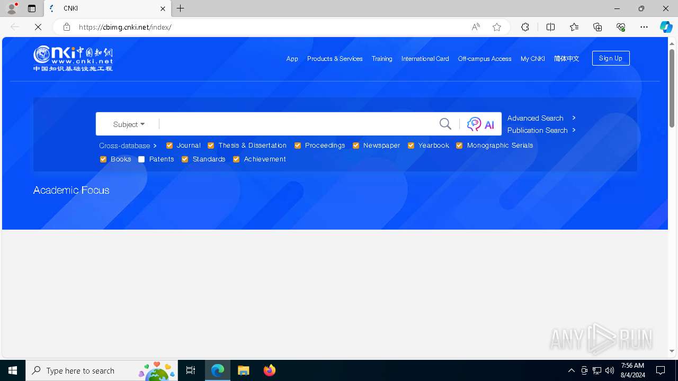Open browser Extensions icon
Screen dimensions: 678x381
(x=525, y=27)
